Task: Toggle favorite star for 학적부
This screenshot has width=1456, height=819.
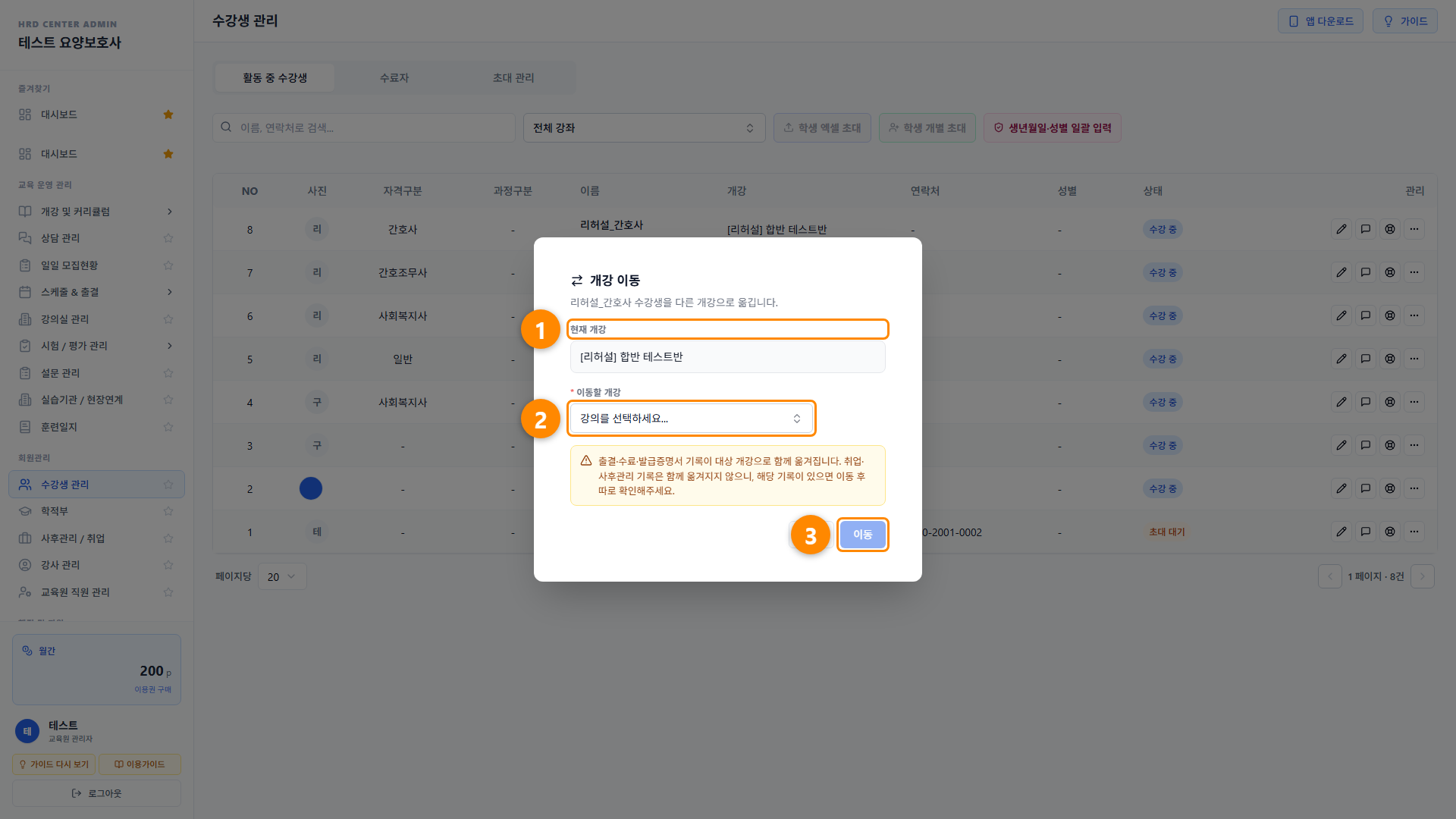Action: tap(168, 511)
